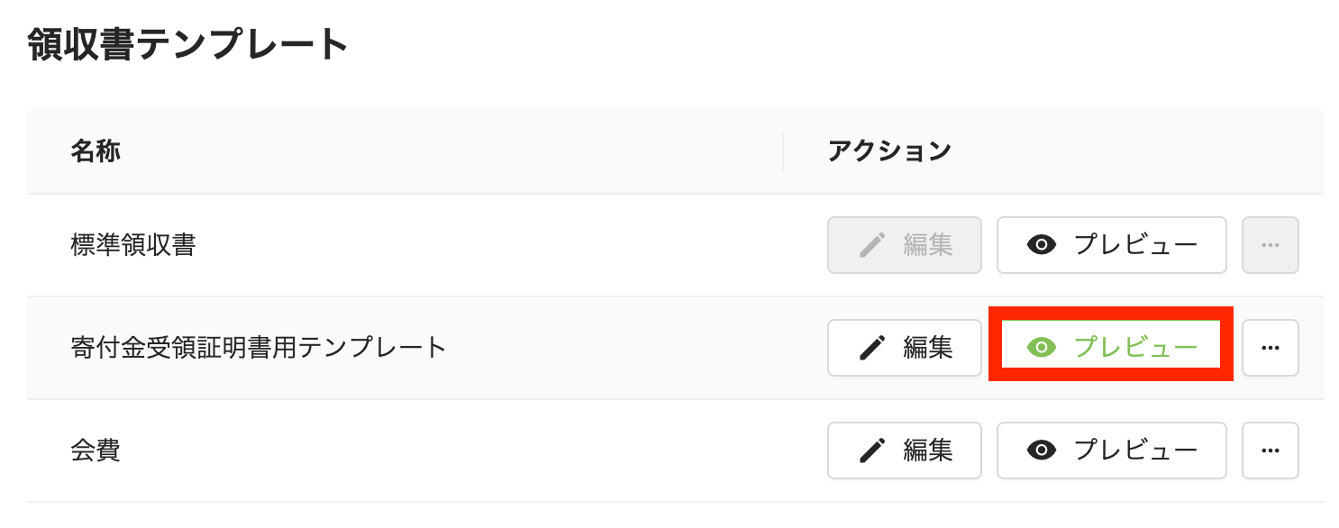Preview the 標準領収書 template
The image size is (1339, 528).
click(1112, 245)
